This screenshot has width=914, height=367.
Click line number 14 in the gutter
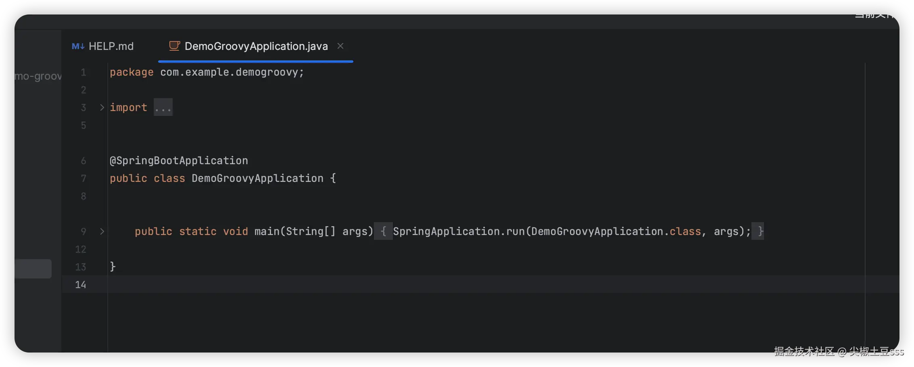point(81,285)
